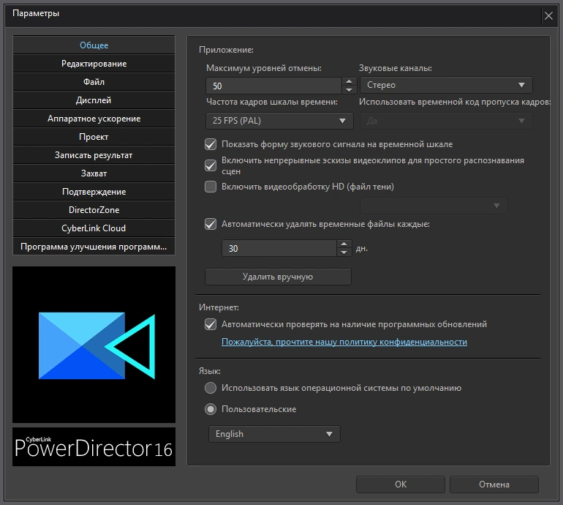The image size is (563, 505).
Task: Toggle auto delete temporary files checkbox
Action: click(x=211, y=224)
